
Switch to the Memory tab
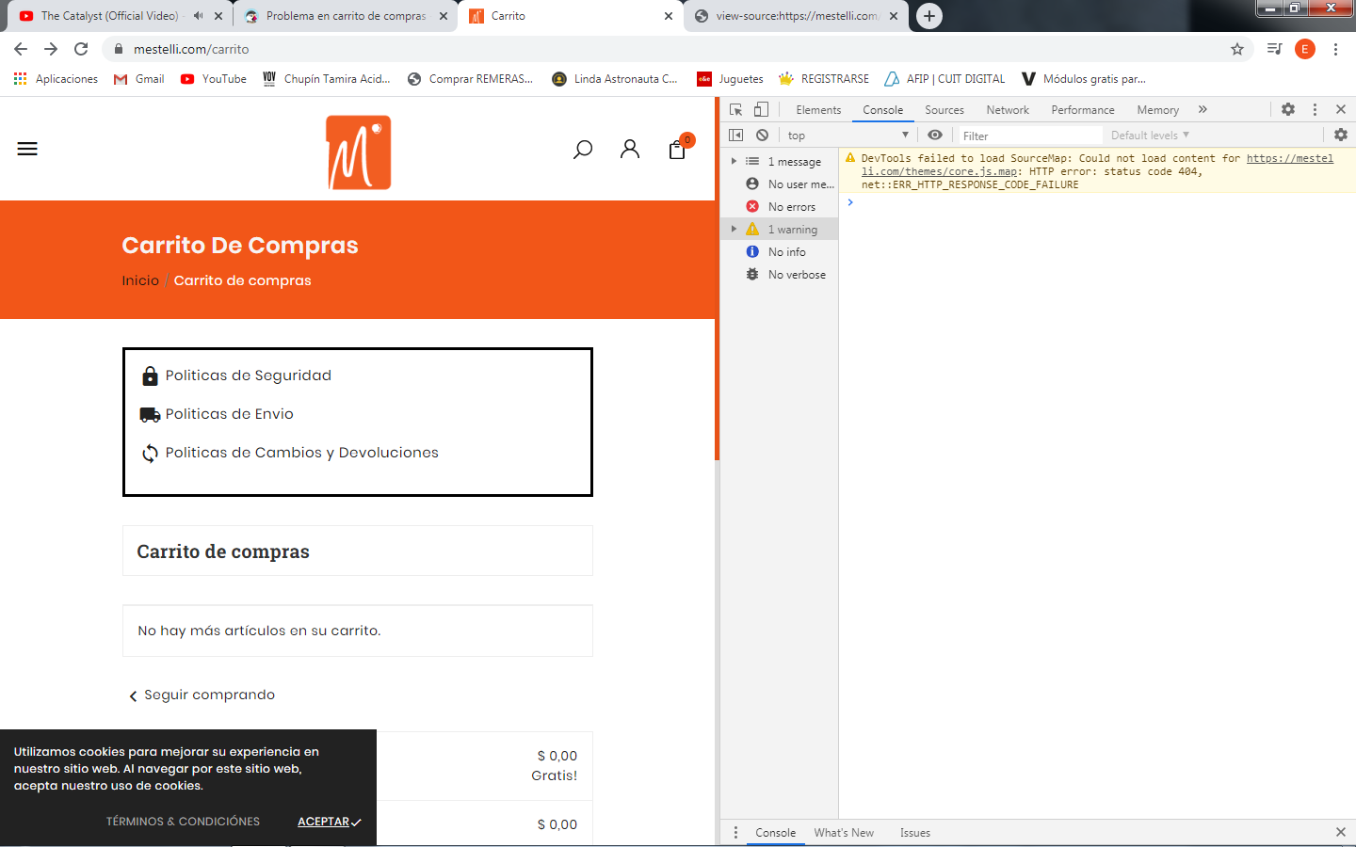click(x=1157, y=110)
